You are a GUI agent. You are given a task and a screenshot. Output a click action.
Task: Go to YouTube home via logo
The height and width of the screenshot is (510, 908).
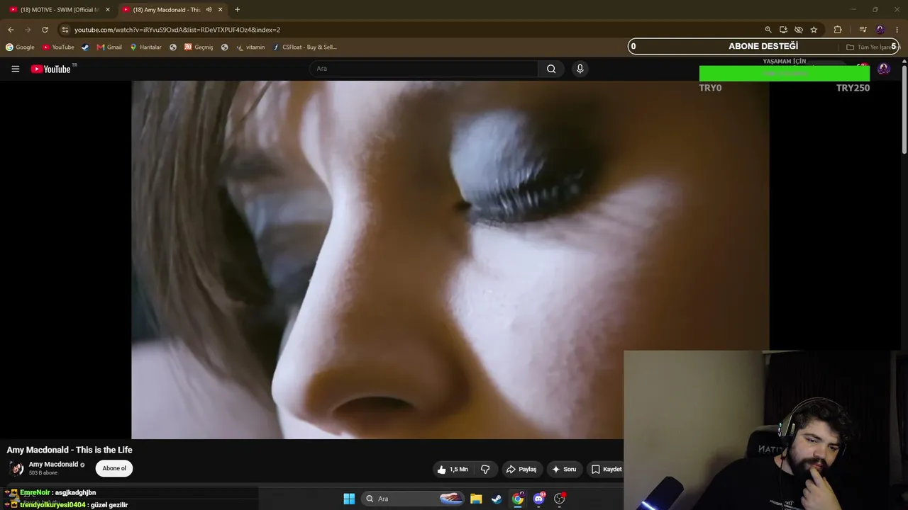(x=52, y=69)
